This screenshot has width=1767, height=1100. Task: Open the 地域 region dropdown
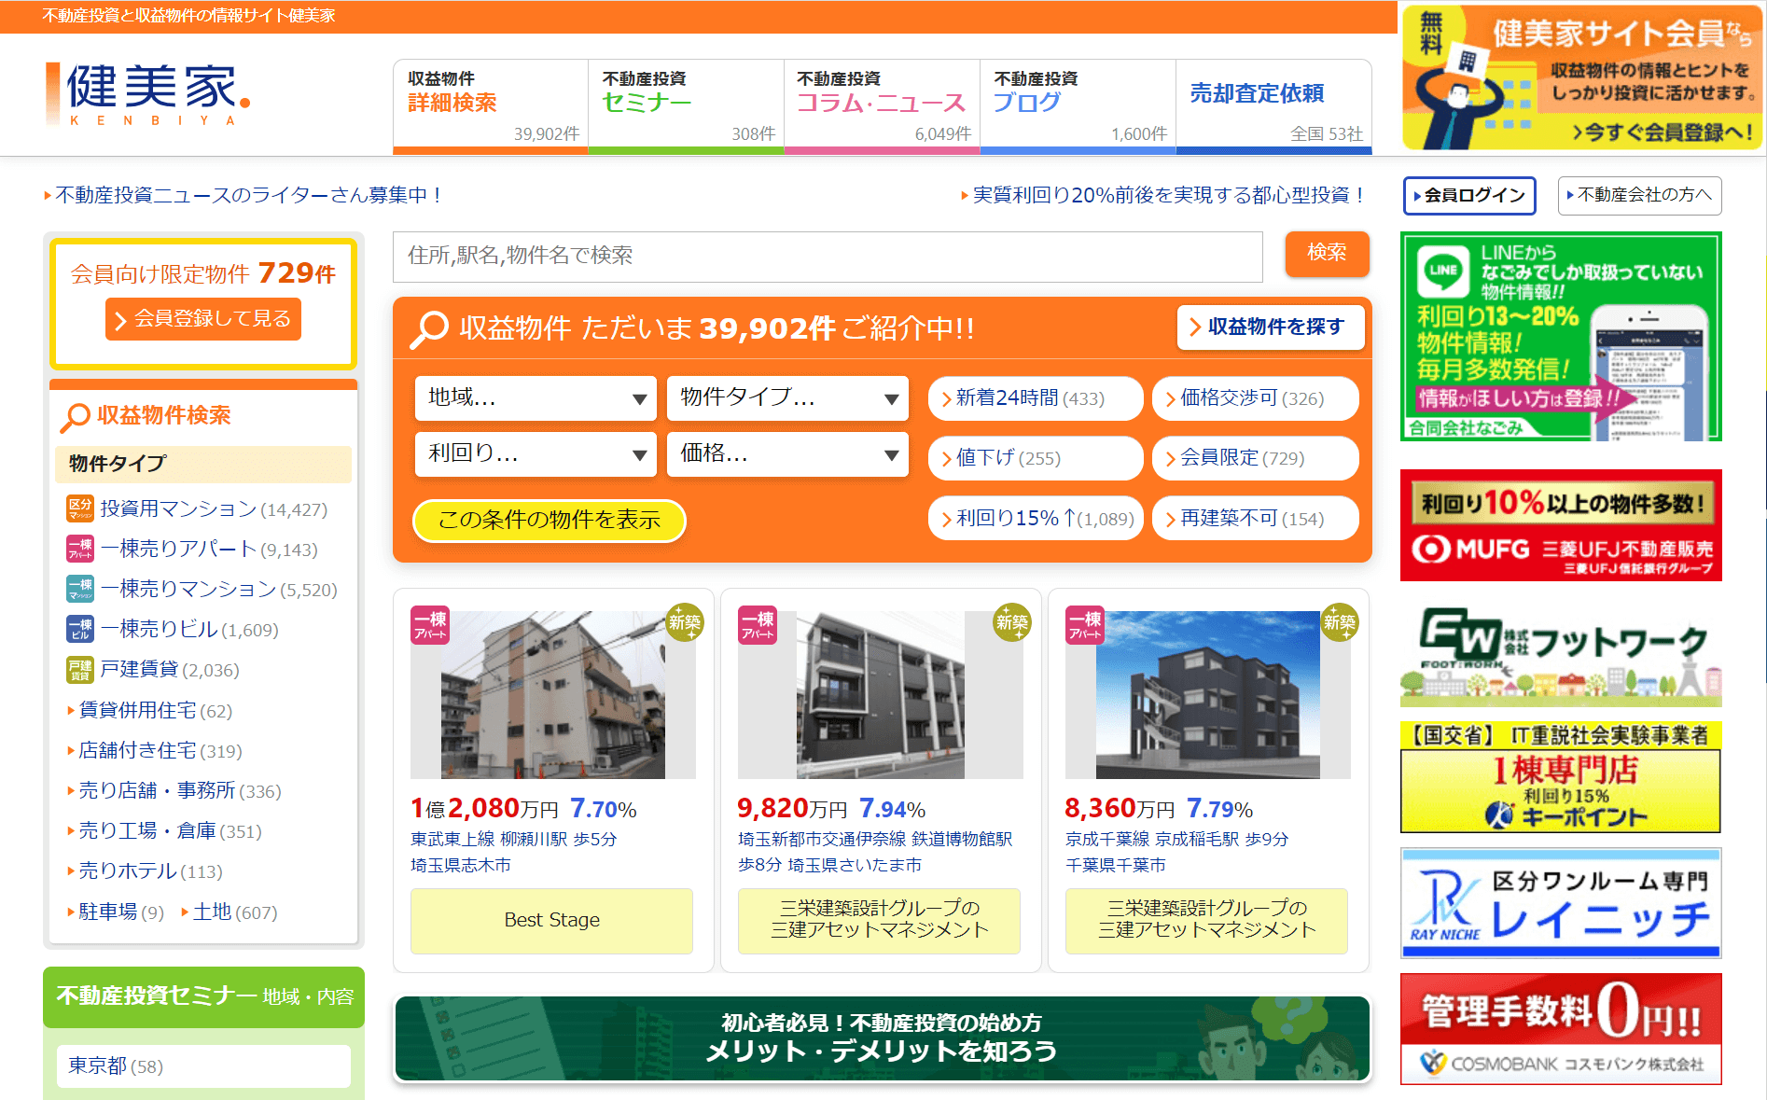536,398
